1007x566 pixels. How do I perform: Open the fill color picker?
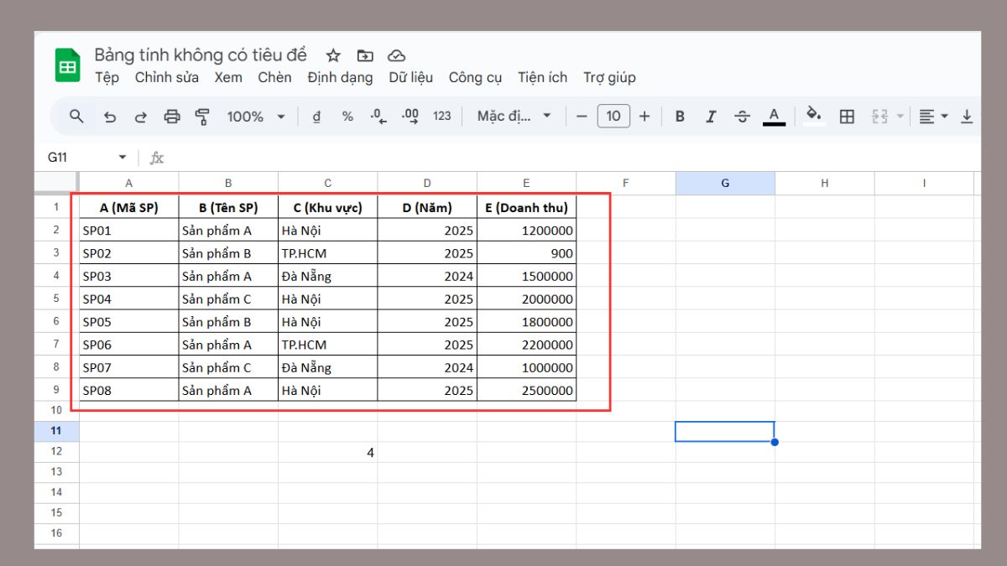pos(812,116)
